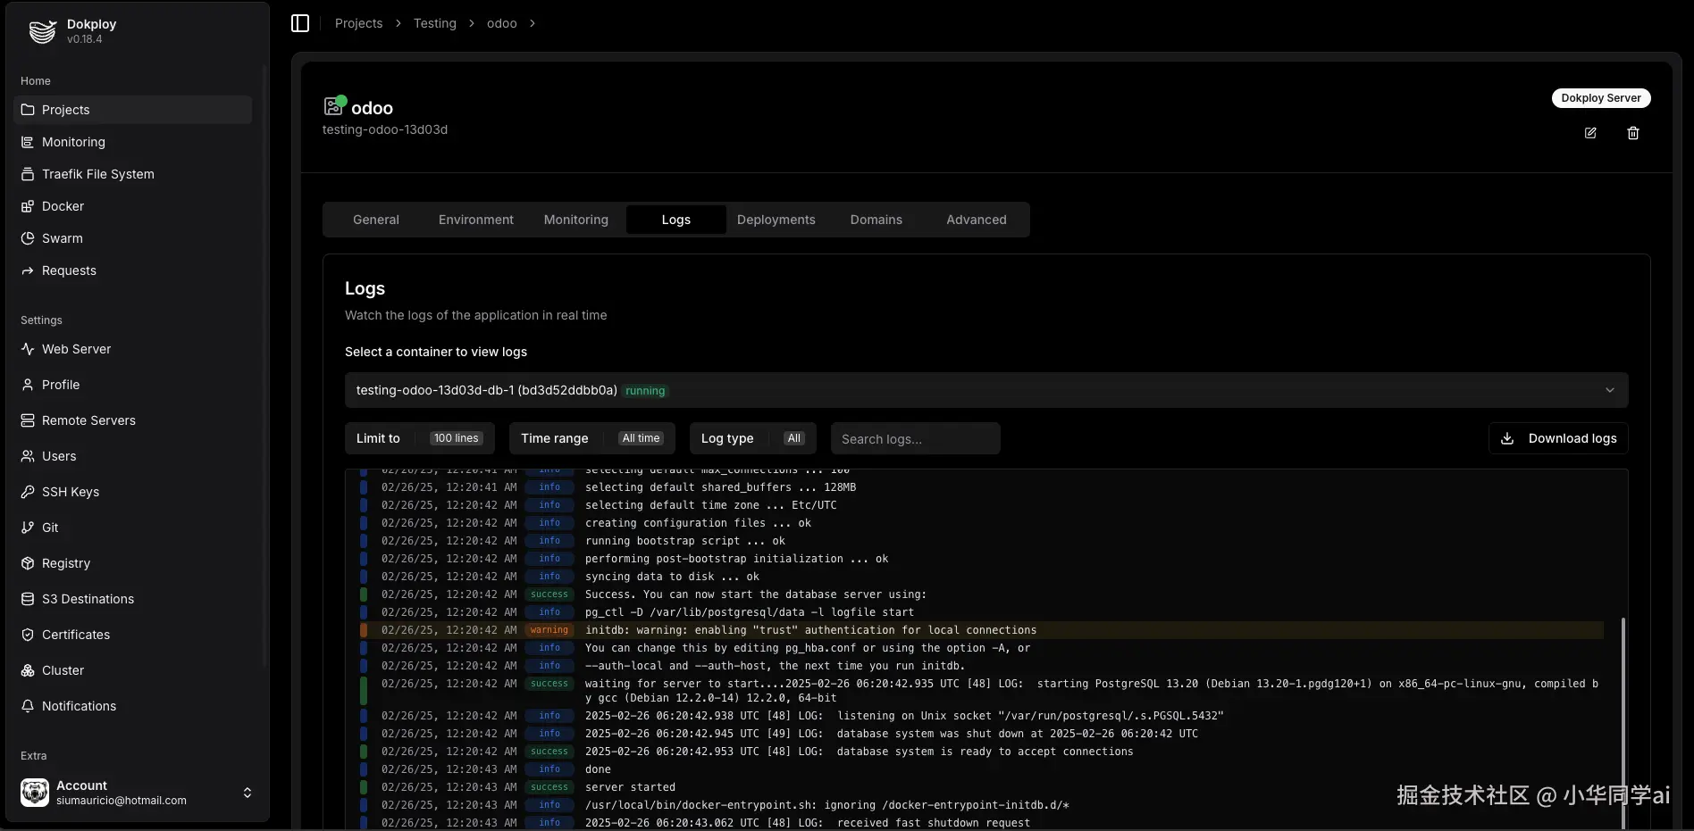
Task: Toggle the sidebar panel icon
Action: (x=300, y=23)
